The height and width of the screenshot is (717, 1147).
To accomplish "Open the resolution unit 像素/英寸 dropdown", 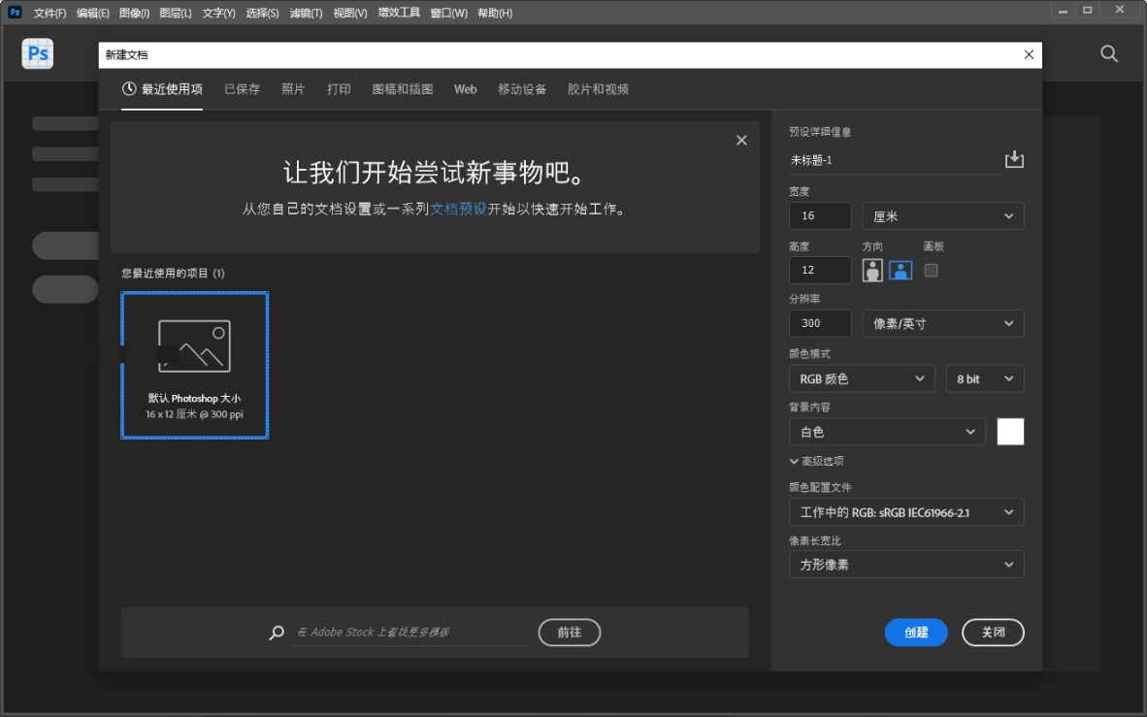I will coord(942,323).
